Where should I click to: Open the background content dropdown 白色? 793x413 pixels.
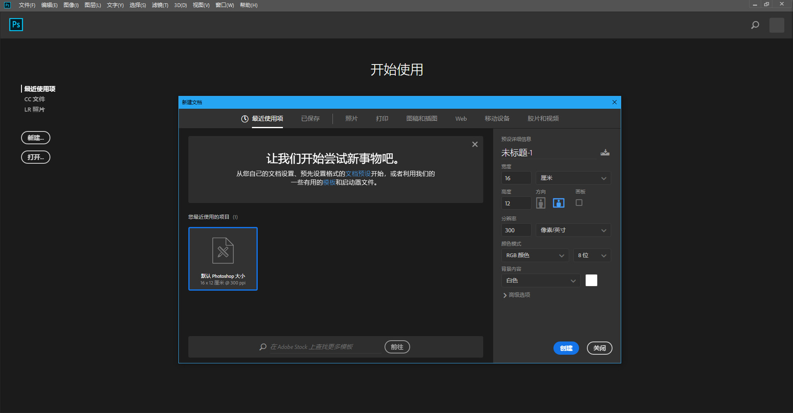point(541,281)
